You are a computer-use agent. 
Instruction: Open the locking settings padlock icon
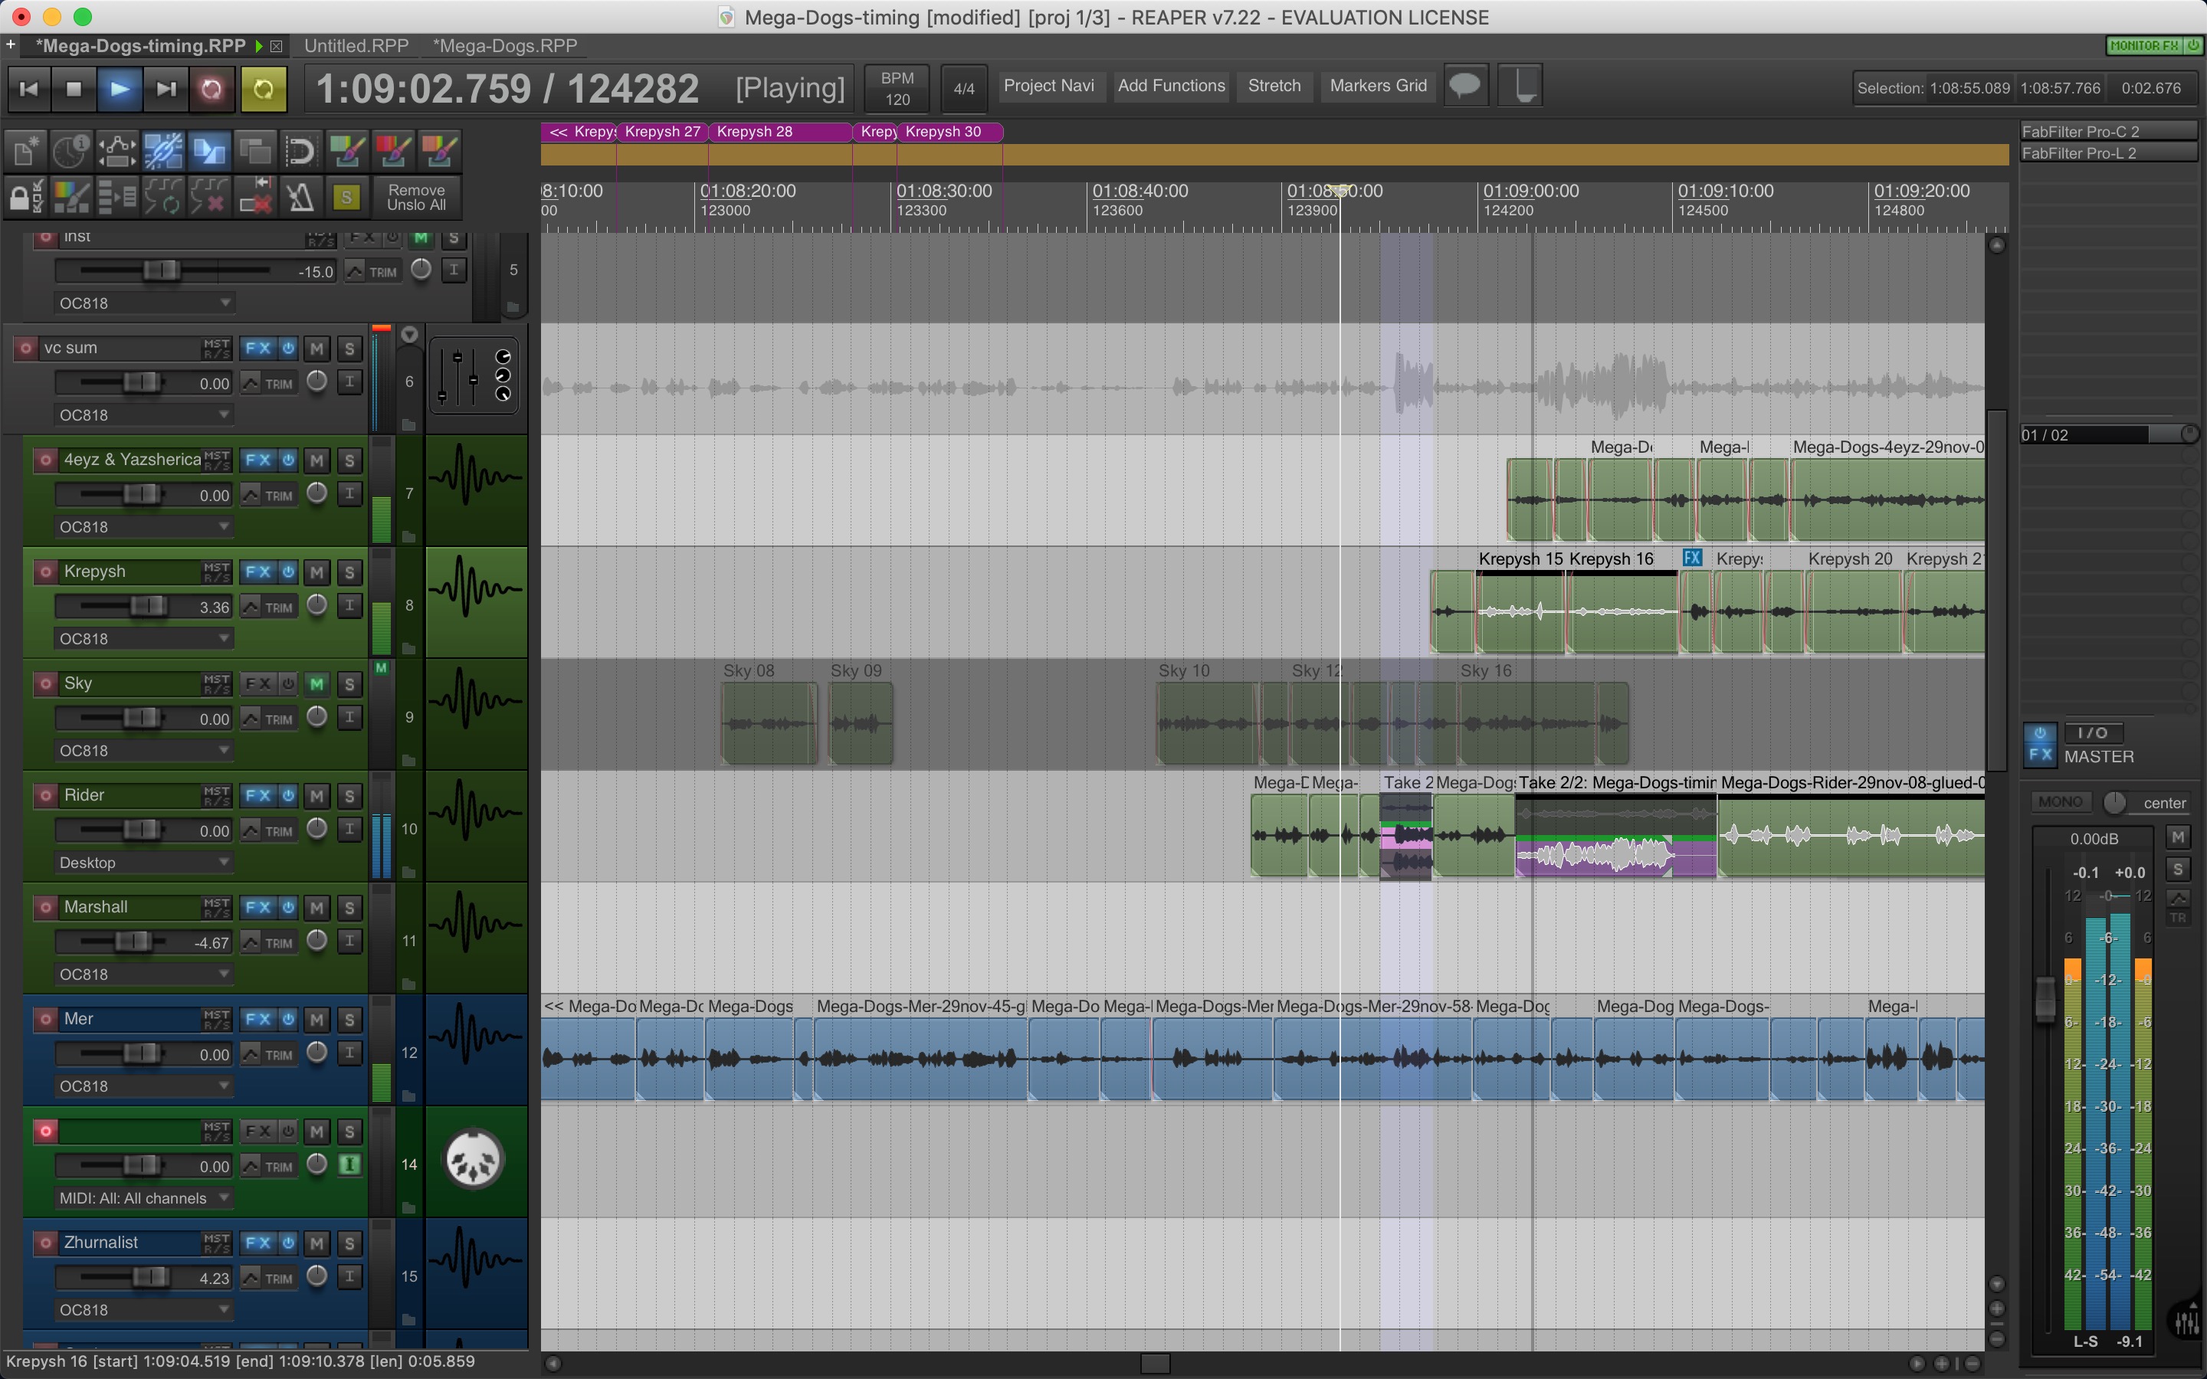coord(25,196)
